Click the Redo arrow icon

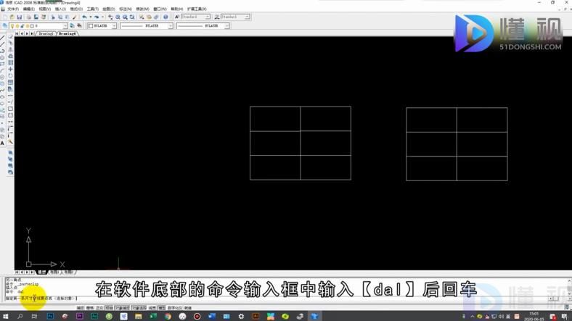97,17
